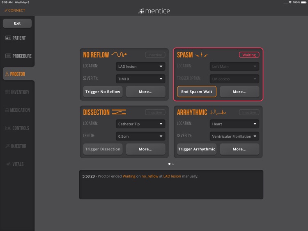Click the Waiting word in log entry
Image resolution: width=308 pixels, height=231 pixels.
point(129,176)
